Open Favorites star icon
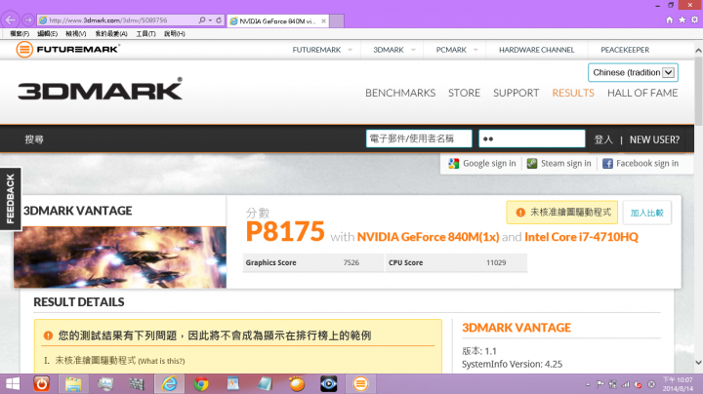 click(682, 20)
